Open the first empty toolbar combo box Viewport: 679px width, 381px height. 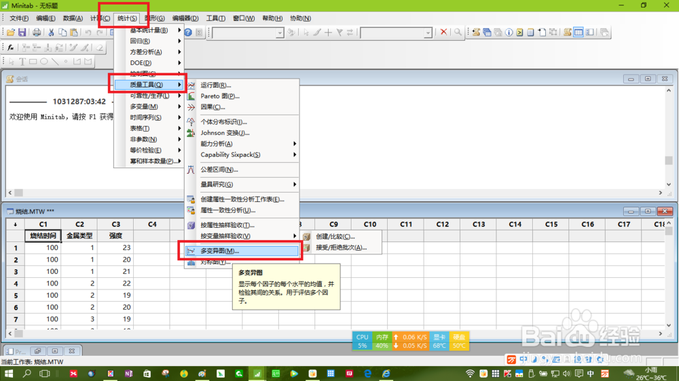click(248, 33)
